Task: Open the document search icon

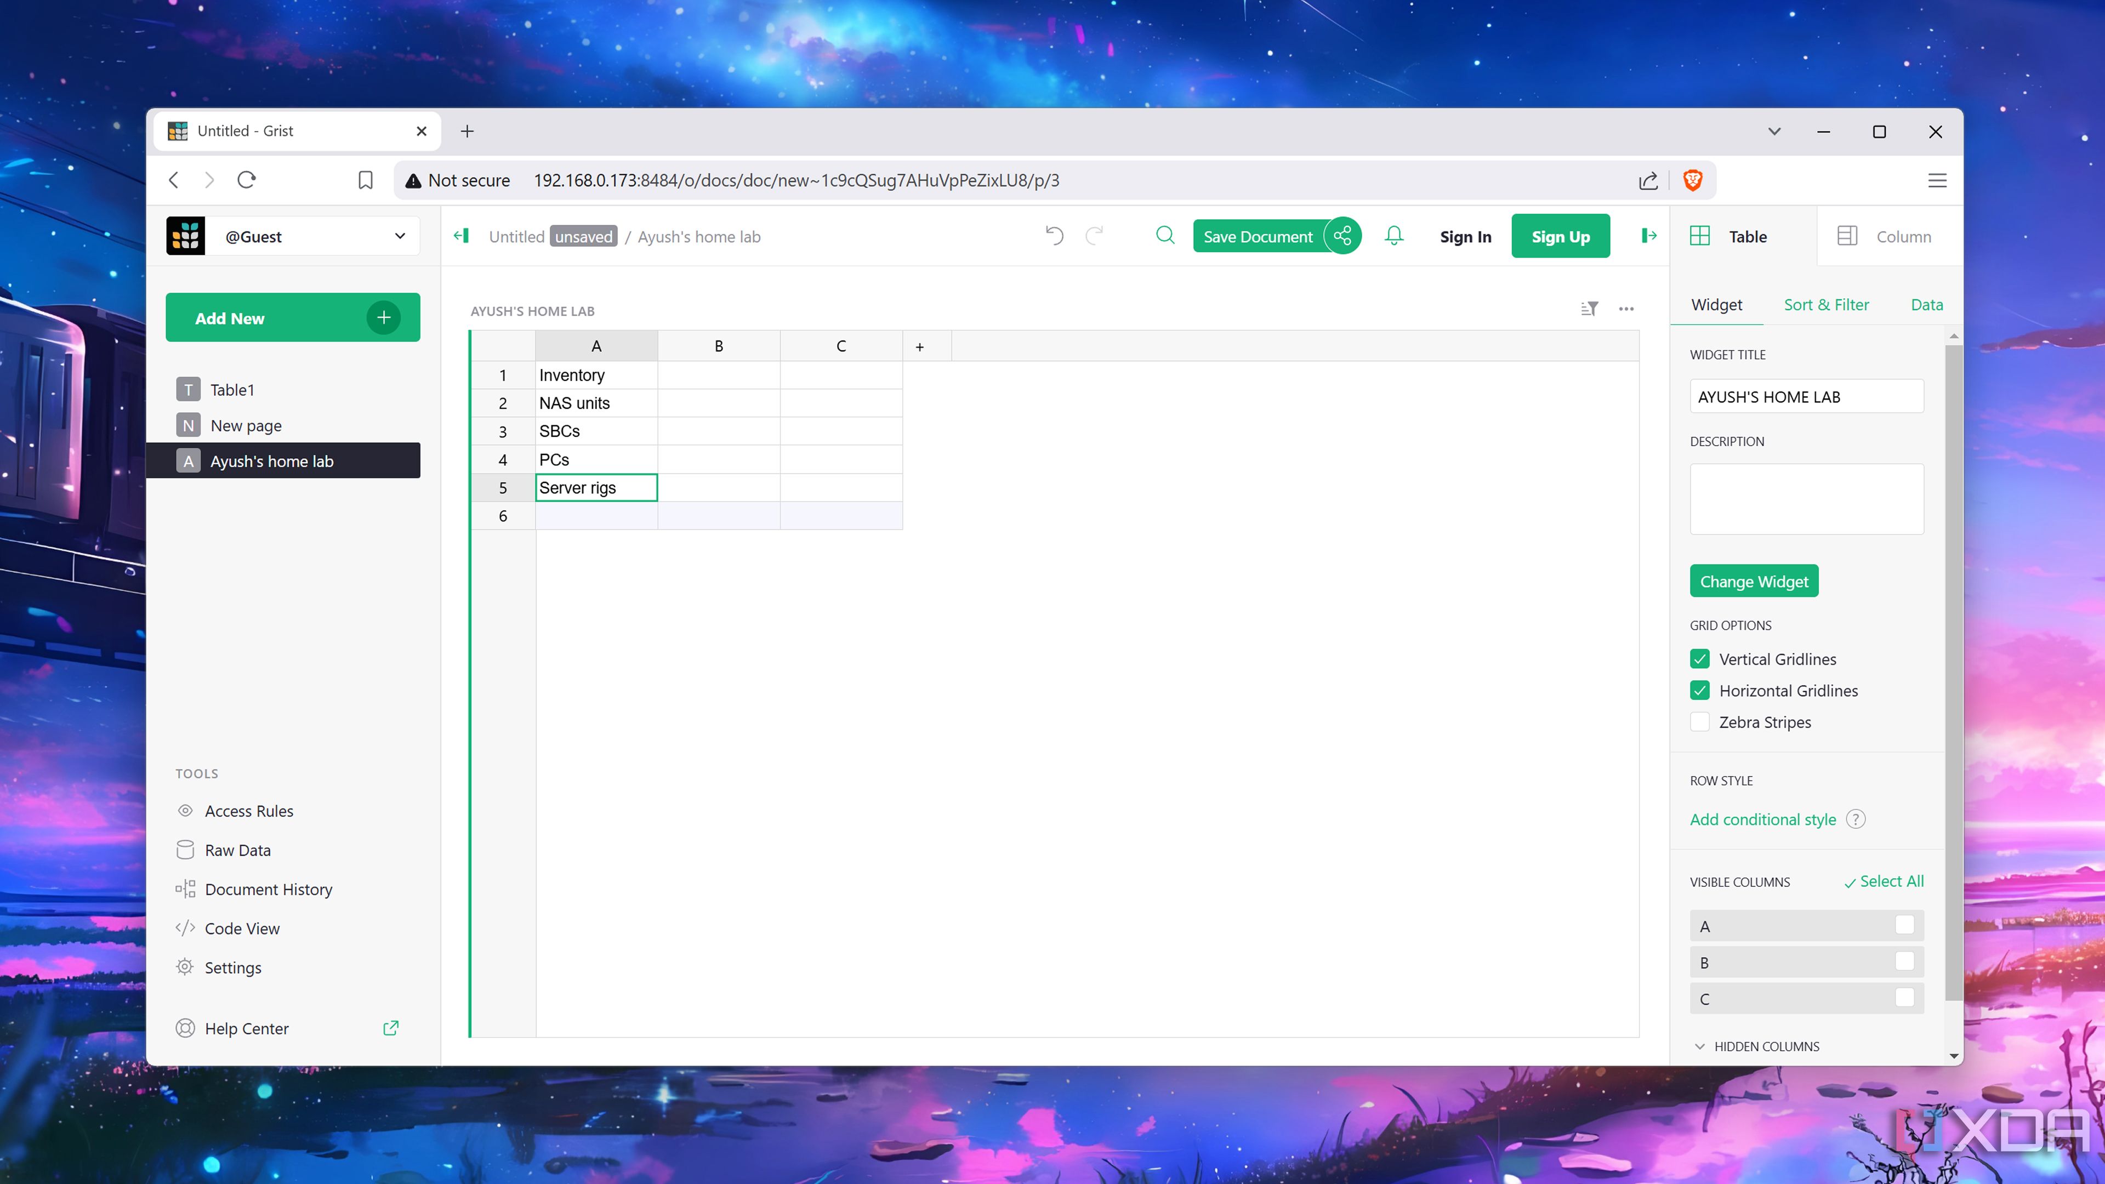Action: pyautogui.click(x=1165, y=235)
